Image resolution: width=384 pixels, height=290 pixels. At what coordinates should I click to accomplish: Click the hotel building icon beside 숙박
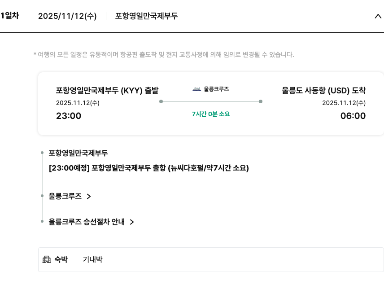pyautogui.click(x=47, y=259)
